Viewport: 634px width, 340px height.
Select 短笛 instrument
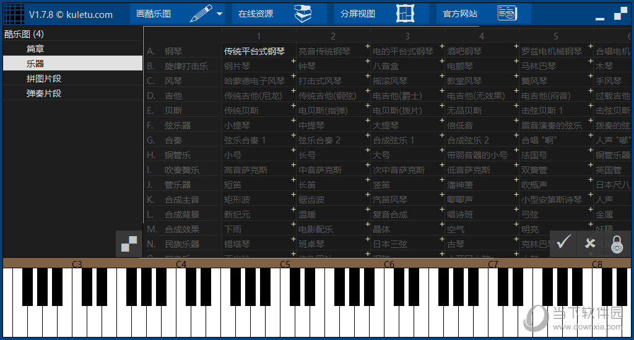tap(233, 185)
